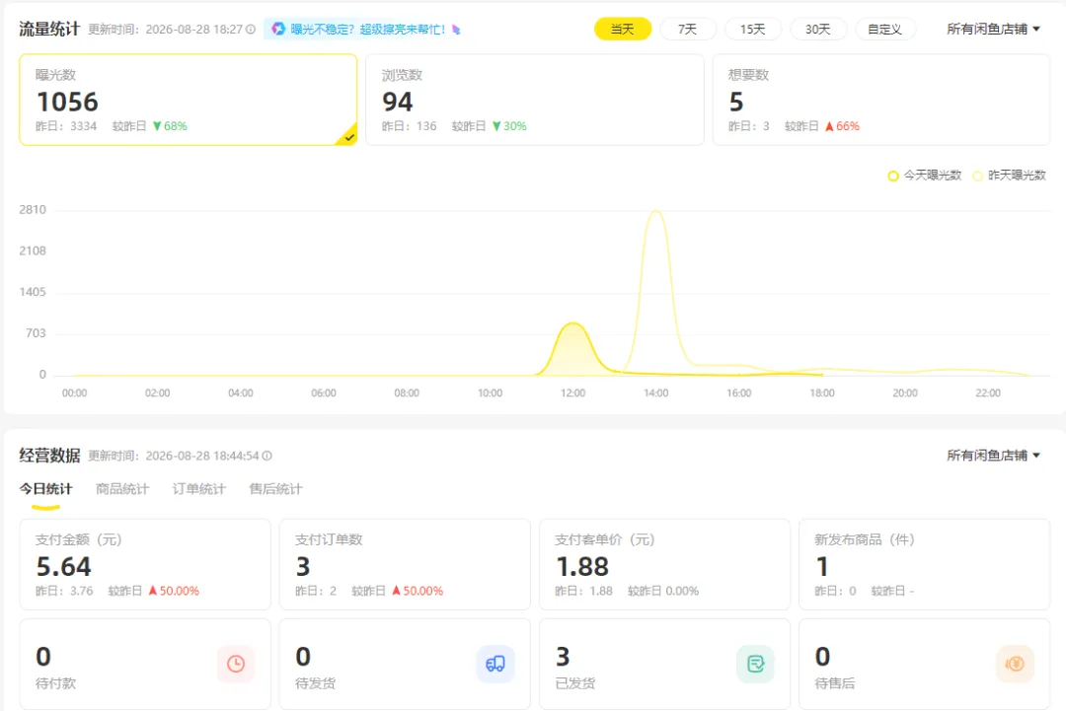The height and width of the screenshot is (711, 1066).
Task: Click the 待售后 refund icon
Action: 1015,664
